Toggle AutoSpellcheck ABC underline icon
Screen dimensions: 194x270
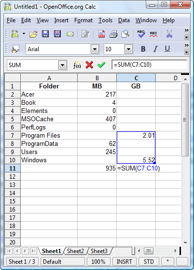[x=153, y=34]
